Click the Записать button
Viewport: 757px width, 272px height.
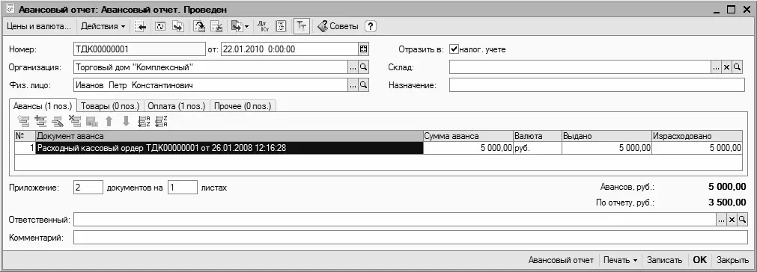point(665,260)
